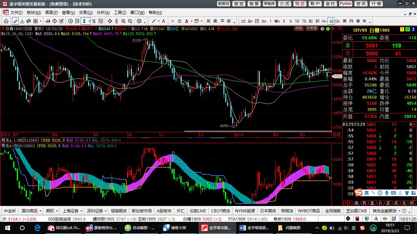Open the alert bell icon in status bar
417x234 pixels.
(375, 219)
